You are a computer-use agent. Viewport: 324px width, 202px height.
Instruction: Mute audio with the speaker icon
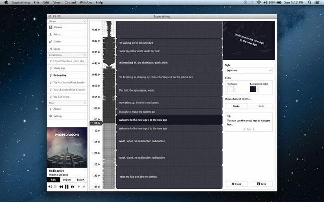coord(50,187)
